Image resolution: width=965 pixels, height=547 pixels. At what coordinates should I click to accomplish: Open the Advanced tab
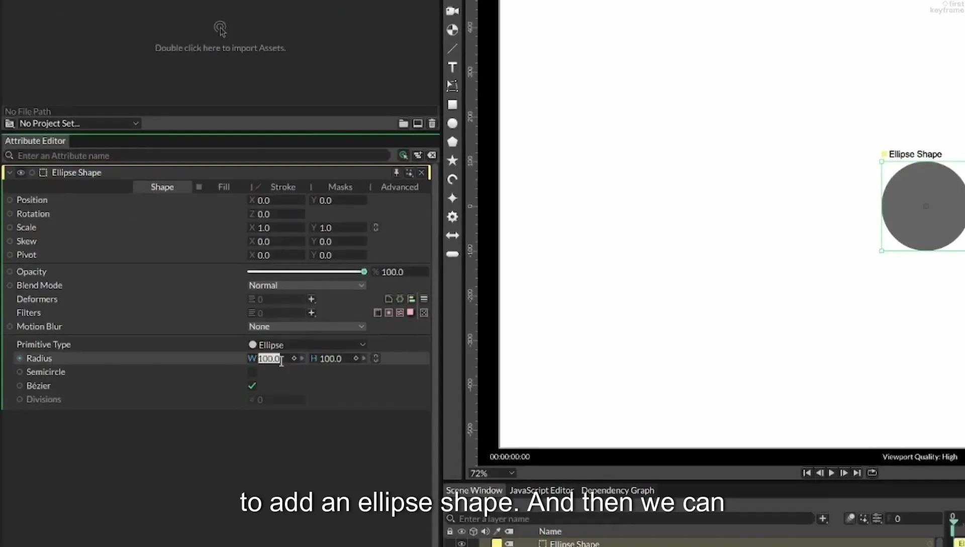click(400, 187)
